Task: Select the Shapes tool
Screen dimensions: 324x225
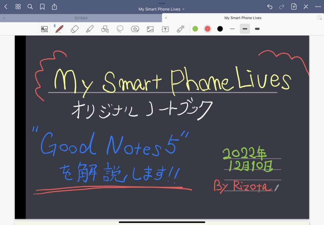Action: [105, 29]
